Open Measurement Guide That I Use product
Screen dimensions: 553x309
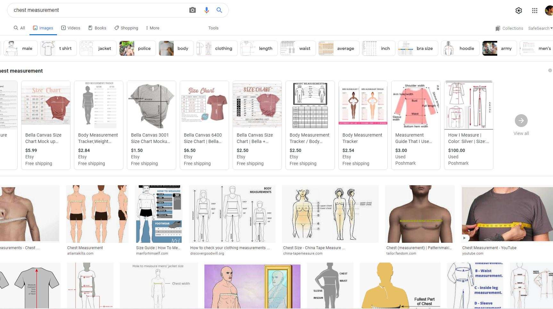pyautogui.click(x=416, y=125)
